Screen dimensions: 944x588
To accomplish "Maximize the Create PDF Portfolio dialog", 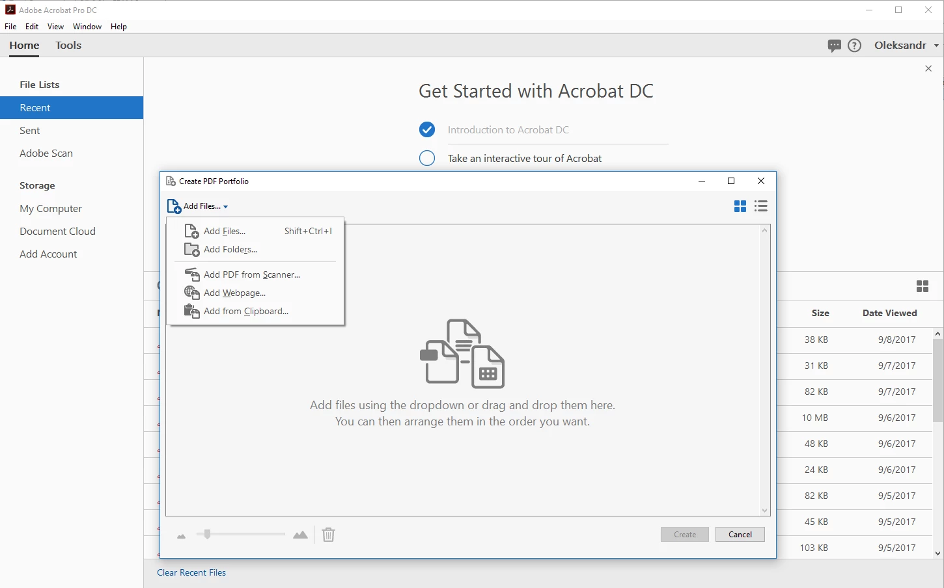I will click(731, 181).
